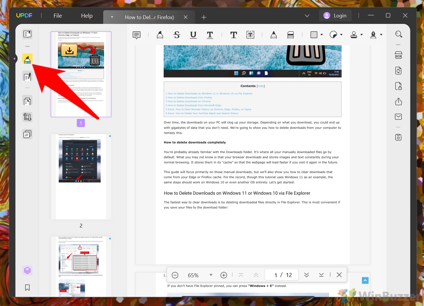Select the Pencil drawing tool
Screen dimensions: 424x306
coord(274,35)
